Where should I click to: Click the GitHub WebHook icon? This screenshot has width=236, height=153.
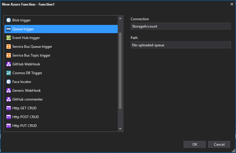click(x=9, y=64)
